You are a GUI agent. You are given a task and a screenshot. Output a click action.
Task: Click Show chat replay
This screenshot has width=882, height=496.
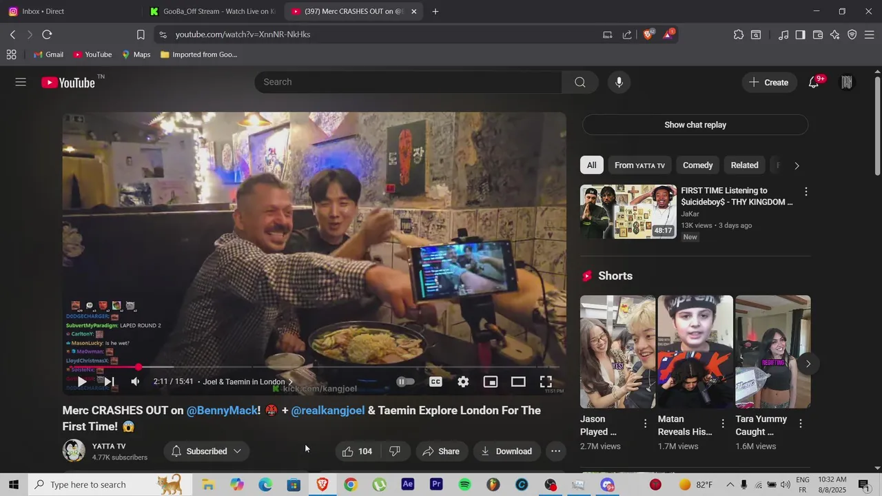[x=695, y=125]
